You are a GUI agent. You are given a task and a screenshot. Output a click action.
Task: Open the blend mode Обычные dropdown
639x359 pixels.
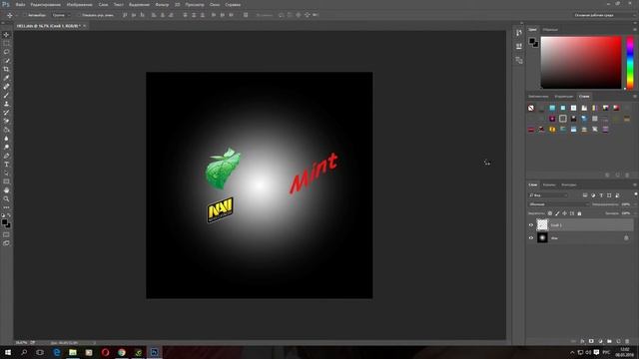point(559,204)
